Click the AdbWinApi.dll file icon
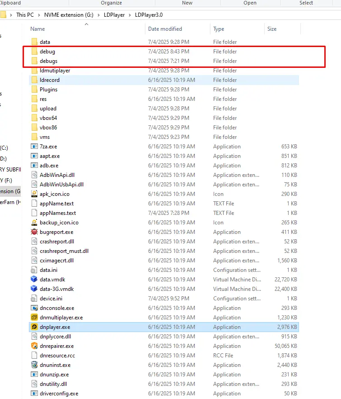Screen dimensions: 341x399 coord(34,175)
